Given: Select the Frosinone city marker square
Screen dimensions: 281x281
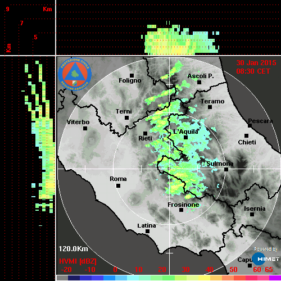Looking at the screenshot, I should coord(181,210).
